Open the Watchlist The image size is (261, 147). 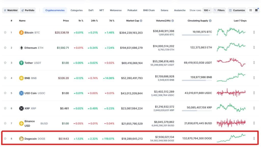click(x=11, y=10)
